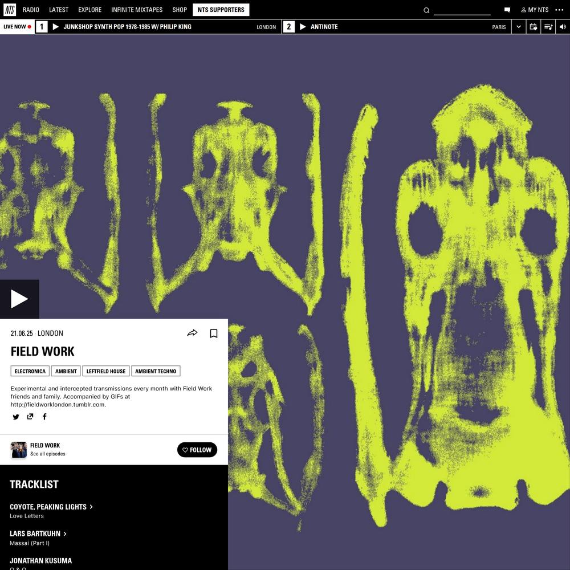Open the NTS Supporters page

coord(221,10)
